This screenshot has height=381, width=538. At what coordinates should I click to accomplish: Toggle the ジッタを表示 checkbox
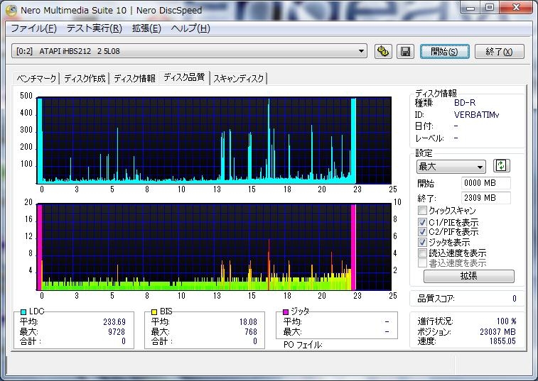click(422, 242)
